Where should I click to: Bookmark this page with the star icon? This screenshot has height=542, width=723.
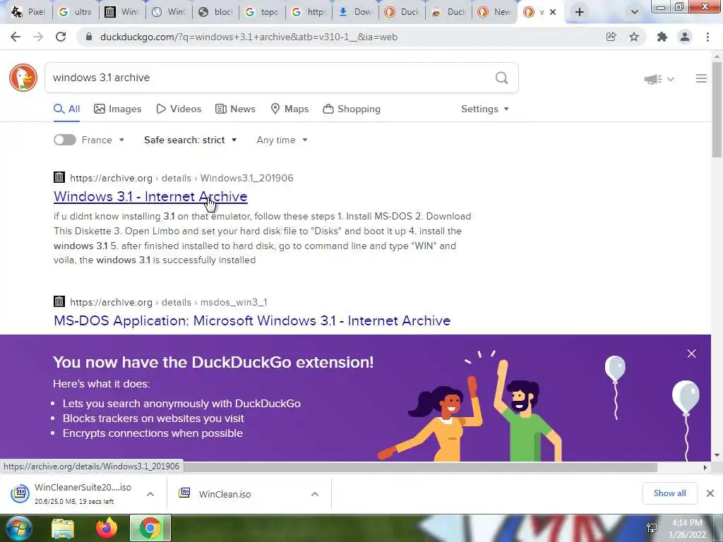[634, 37]
